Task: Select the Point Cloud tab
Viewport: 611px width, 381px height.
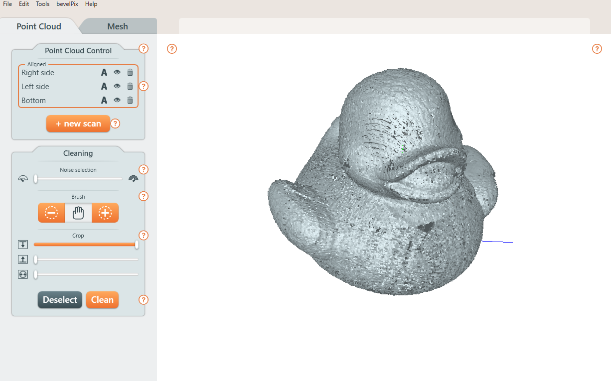Action: point(39,26)
